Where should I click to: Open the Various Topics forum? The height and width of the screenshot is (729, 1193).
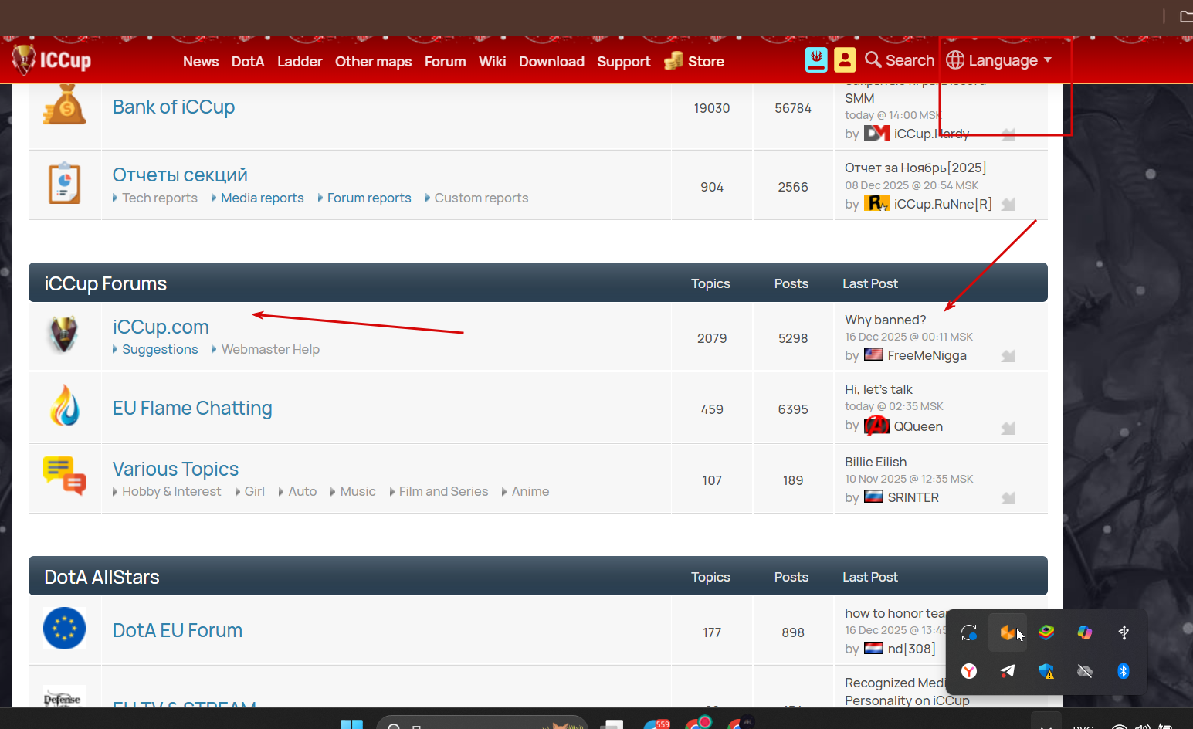175,469
